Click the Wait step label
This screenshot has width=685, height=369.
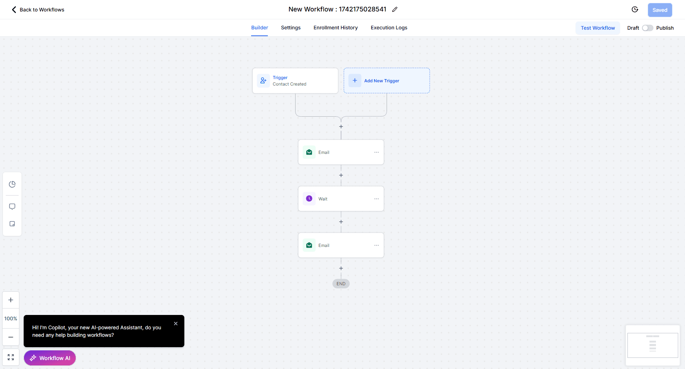point(323,199)
